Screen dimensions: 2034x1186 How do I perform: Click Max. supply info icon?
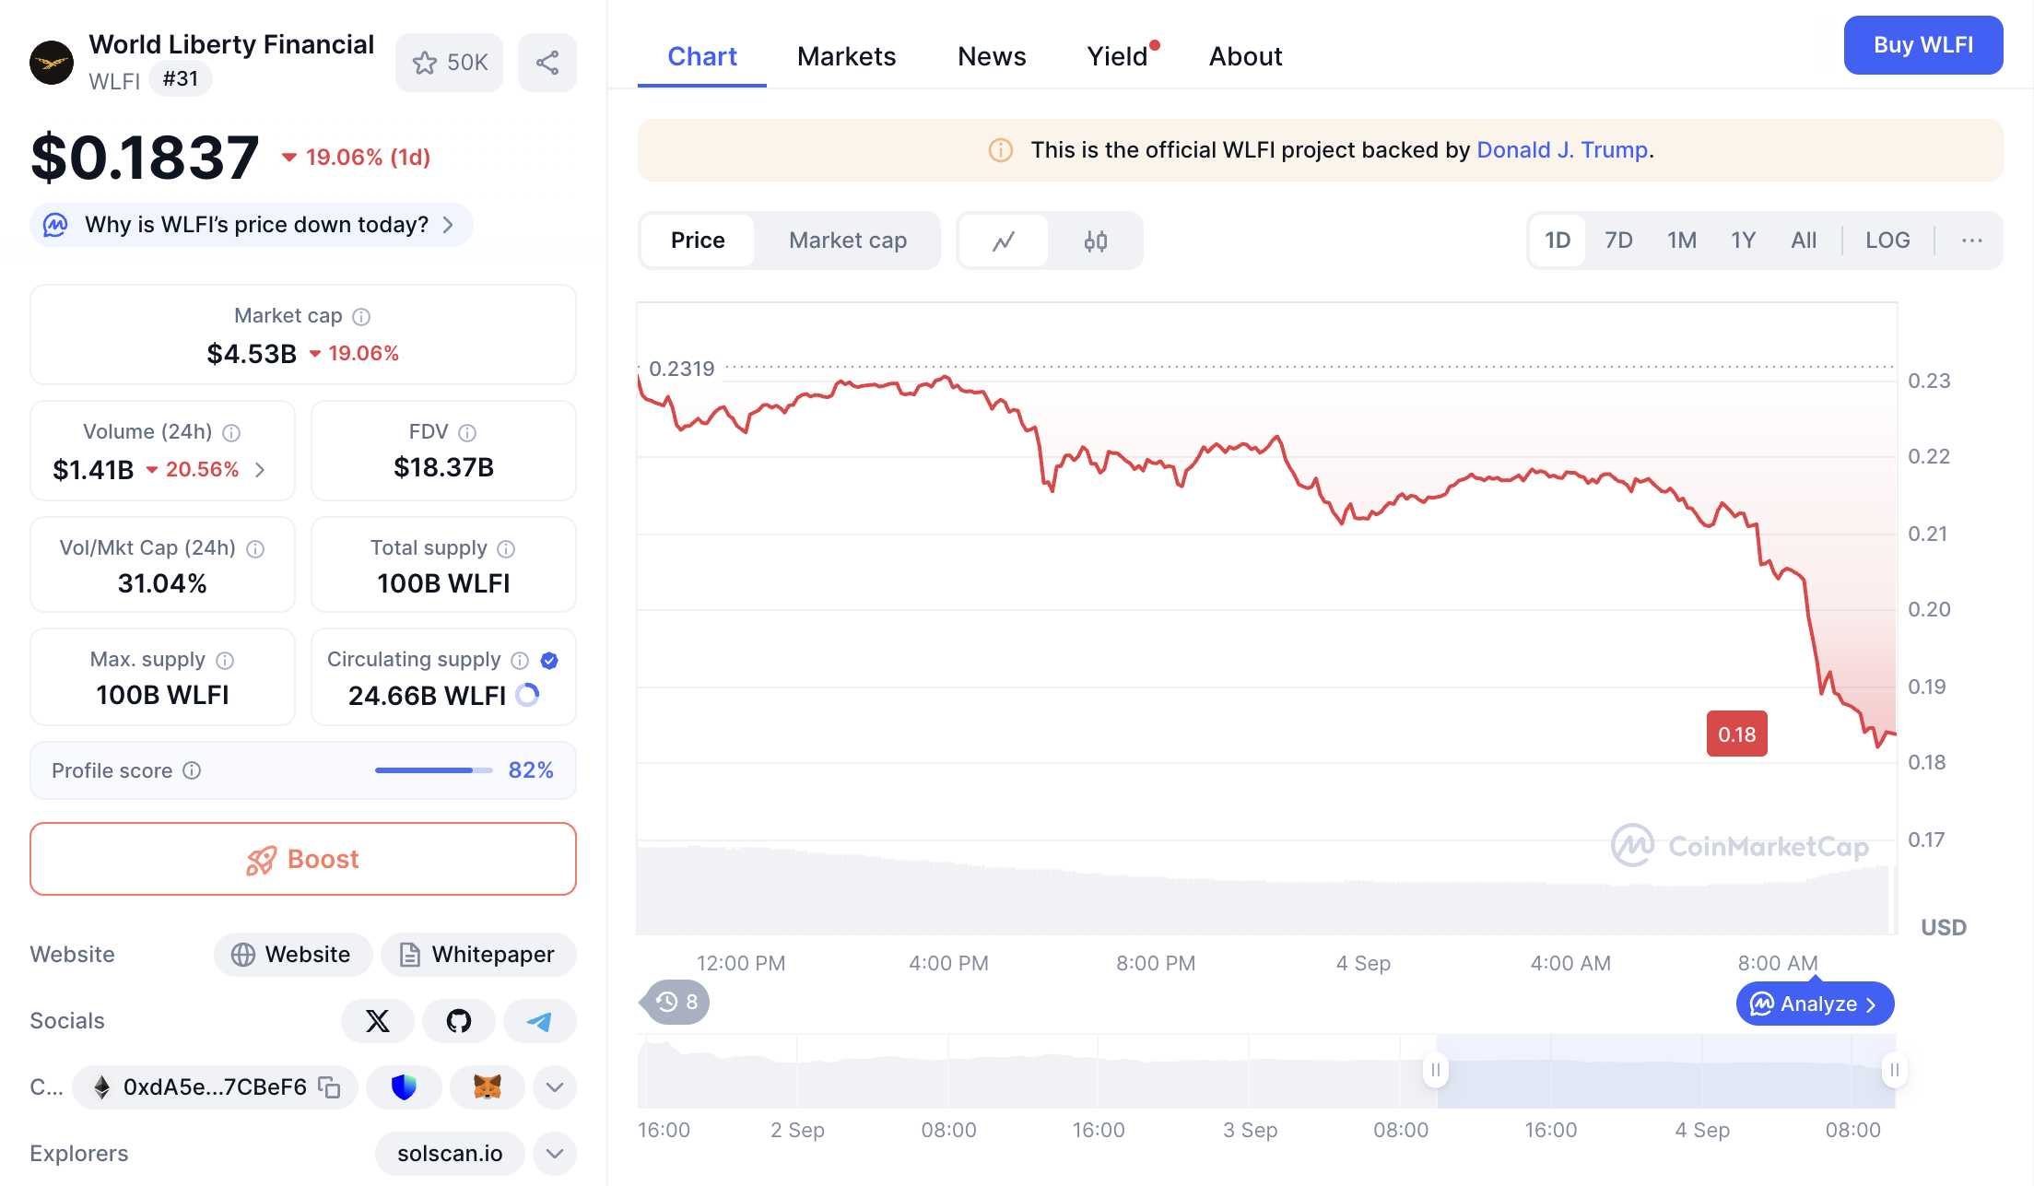pos(225,661)
